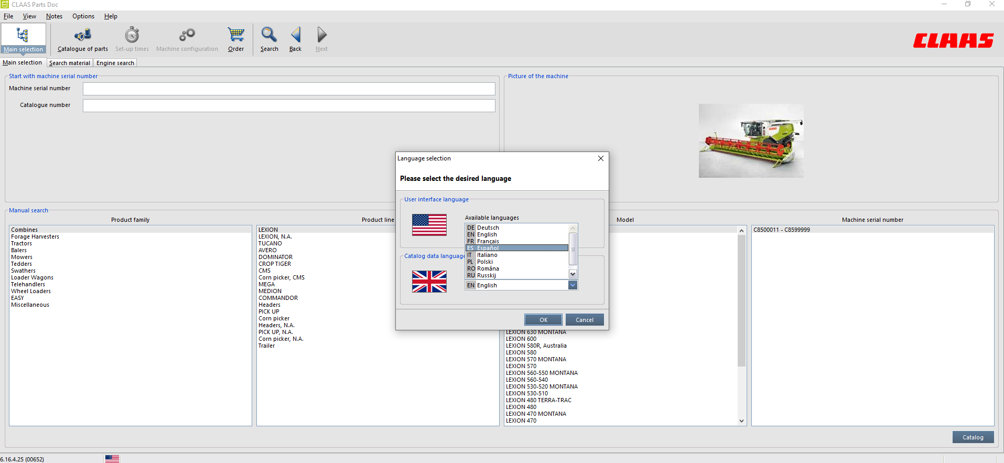Select Italiano in available languages

tap(517, 255)
